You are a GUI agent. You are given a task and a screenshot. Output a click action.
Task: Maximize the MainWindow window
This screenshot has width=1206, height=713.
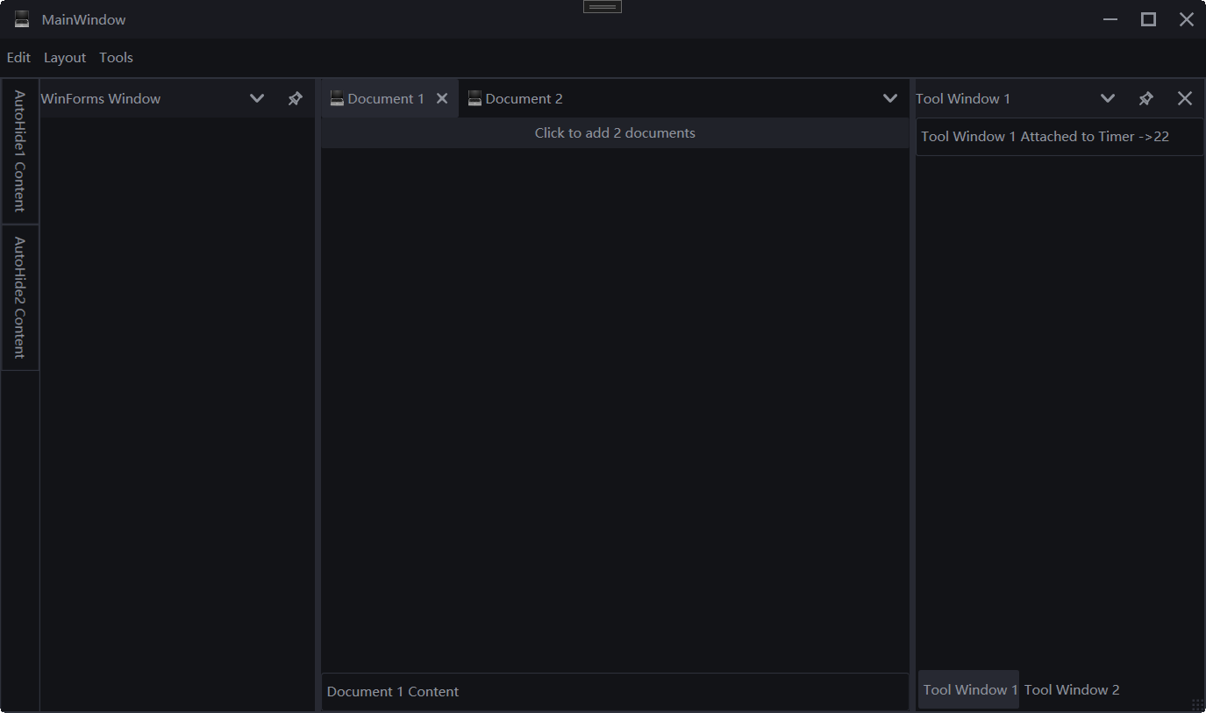pyautogui.click(x=1148, y=19)
